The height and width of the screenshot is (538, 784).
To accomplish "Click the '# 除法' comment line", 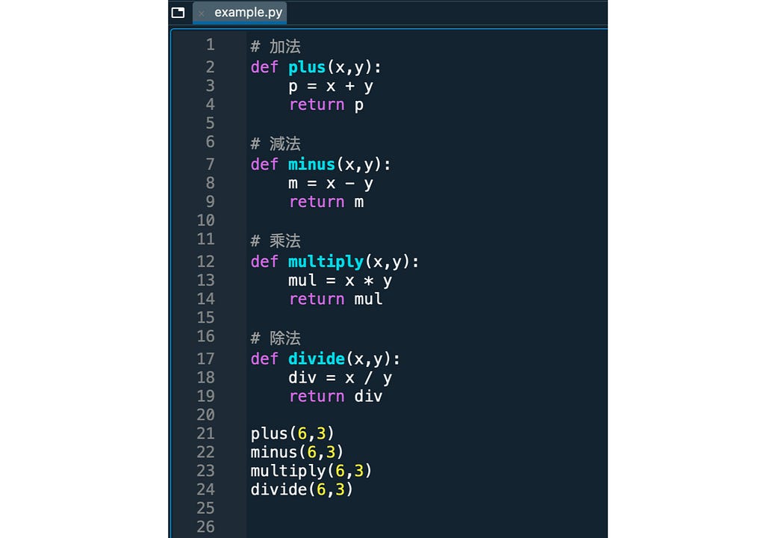I will point(276,338).
